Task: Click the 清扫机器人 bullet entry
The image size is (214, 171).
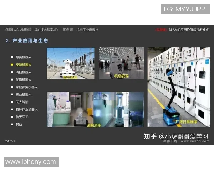Action: coord(24,72)
